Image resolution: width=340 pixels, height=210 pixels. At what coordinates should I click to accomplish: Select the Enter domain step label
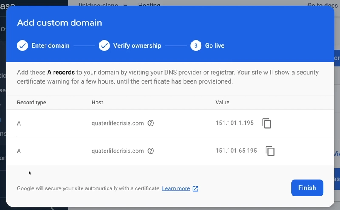[x=51, y=45]
